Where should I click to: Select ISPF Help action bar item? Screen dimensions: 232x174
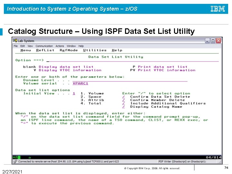(x=117, y=50)
